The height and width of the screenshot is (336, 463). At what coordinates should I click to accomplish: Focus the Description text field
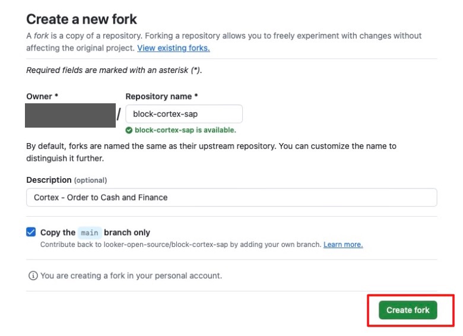tap(231, 197)
